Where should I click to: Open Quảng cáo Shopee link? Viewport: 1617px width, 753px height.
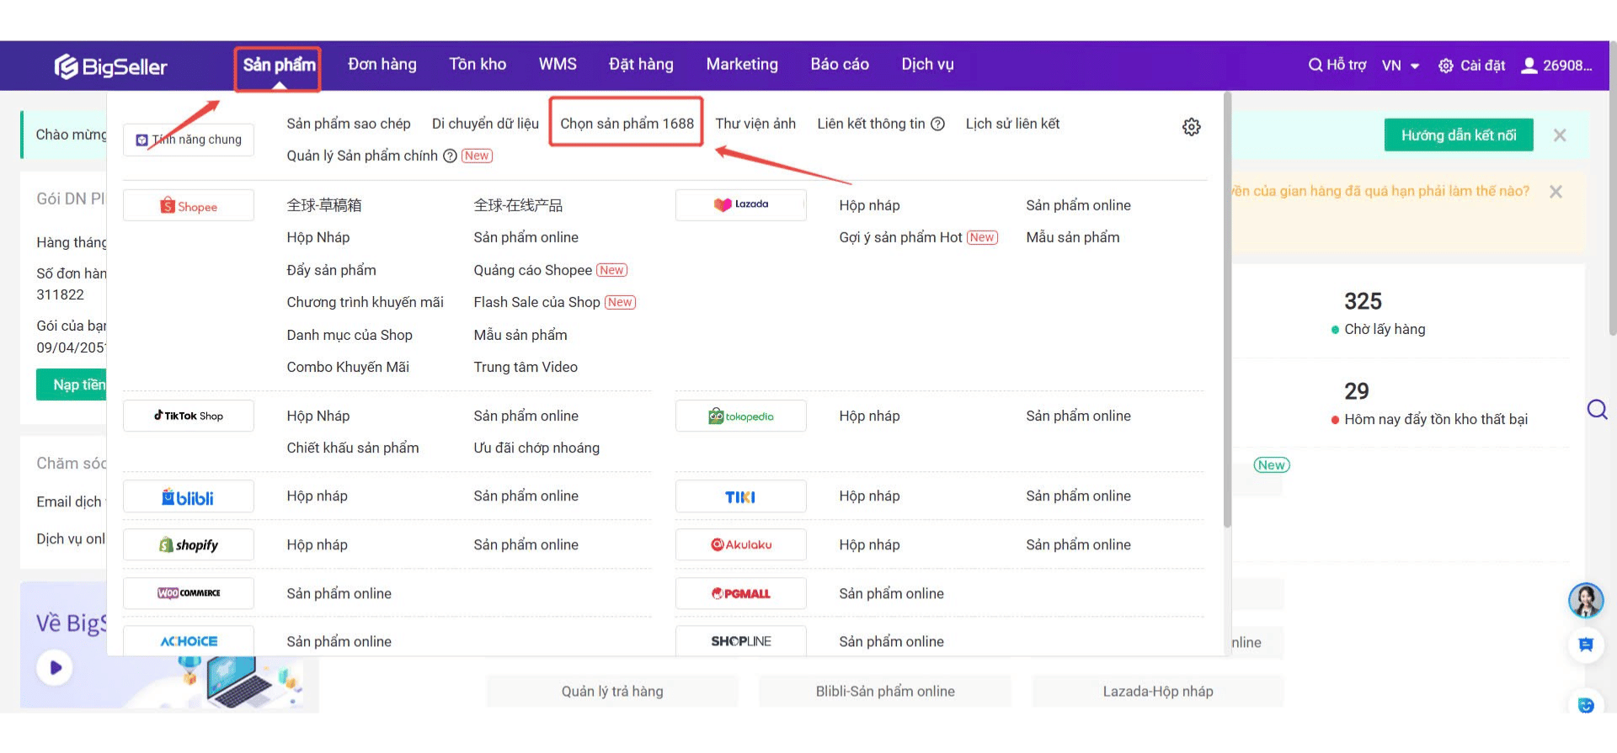[532, 270]
